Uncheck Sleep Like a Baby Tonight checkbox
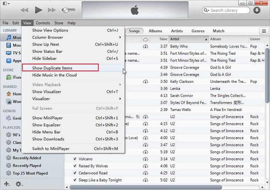The width and height of the screenshot is (270, 190). tap(75, 180)
